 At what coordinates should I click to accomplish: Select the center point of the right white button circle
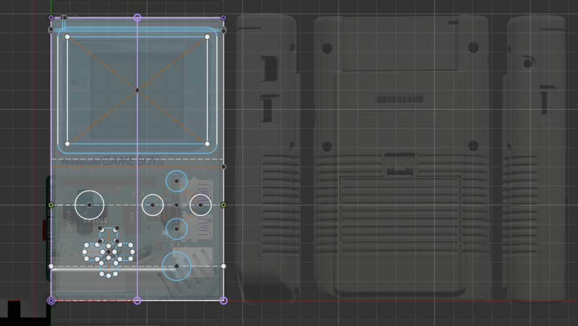(200, 205)
